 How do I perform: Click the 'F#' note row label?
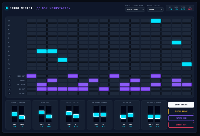(9, 64)
